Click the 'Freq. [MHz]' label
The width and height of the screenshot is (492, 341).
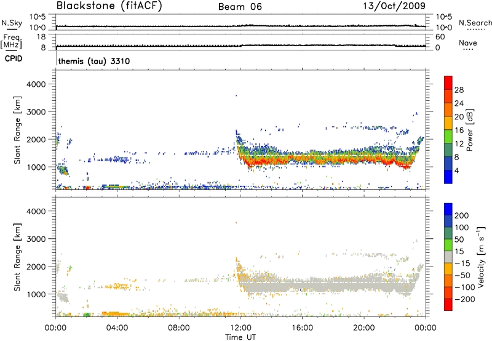click(11, 41)
